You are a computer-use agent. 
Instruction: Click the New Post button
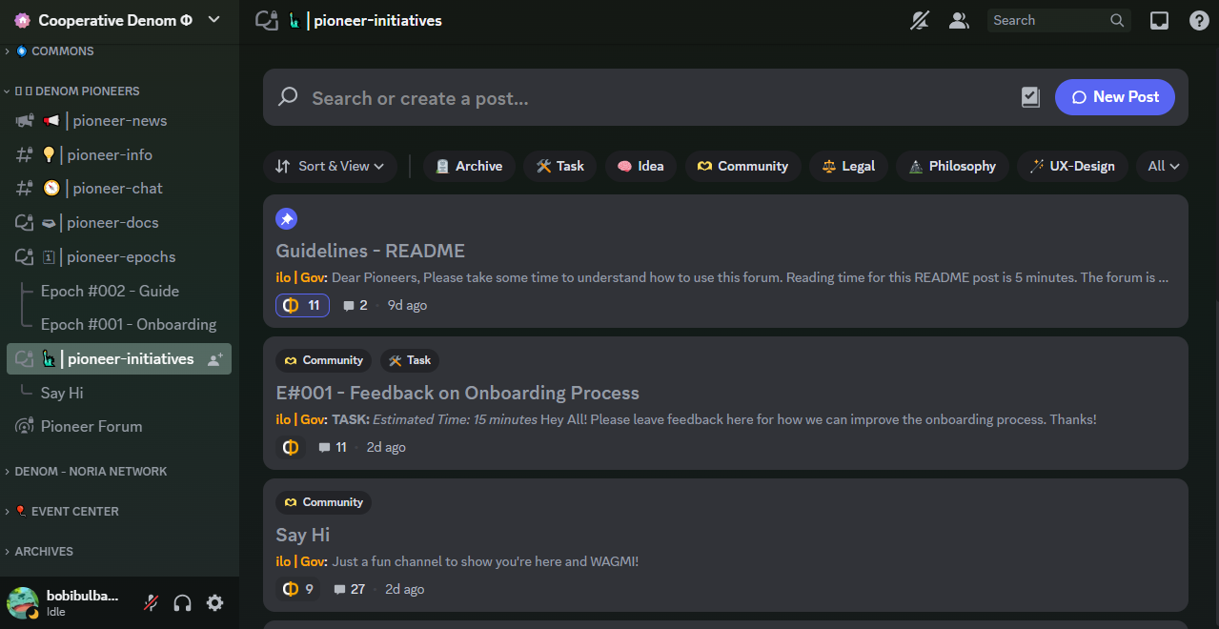(x=1114, y=97)
